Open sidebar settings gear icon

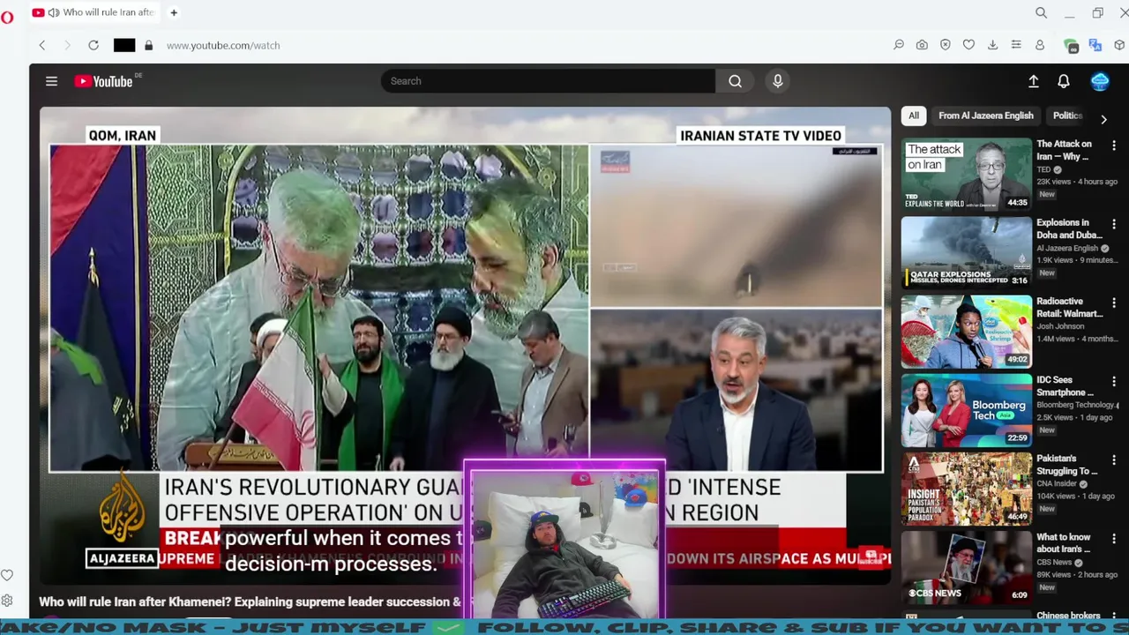click(x=7, y=601)
